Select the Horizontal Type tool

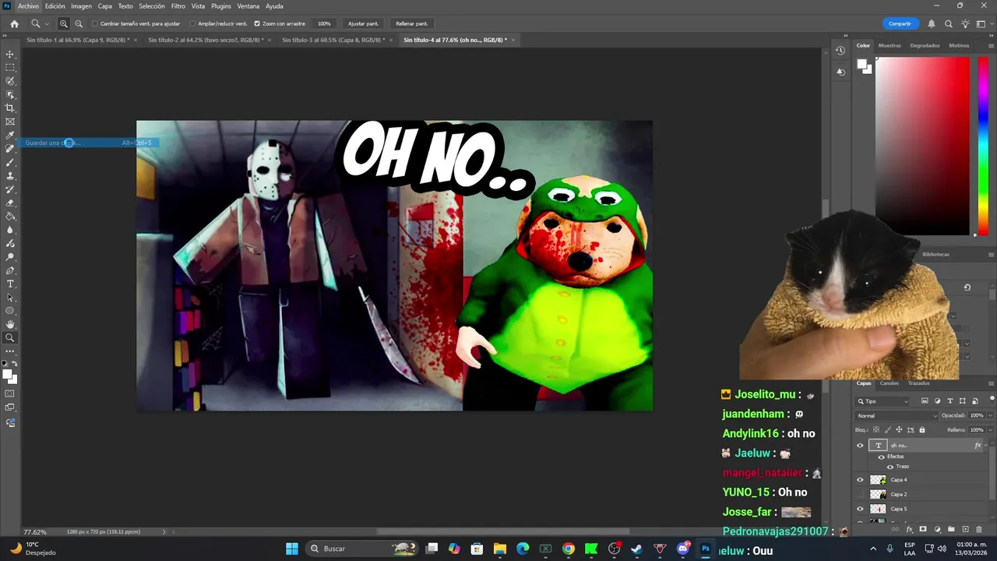pos(10,284)
